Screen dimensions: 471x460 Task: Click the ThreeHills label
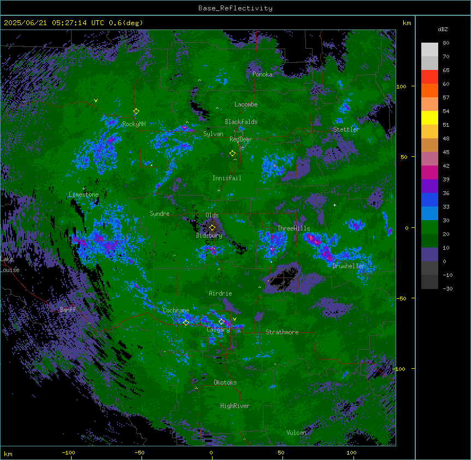point(293,228)
